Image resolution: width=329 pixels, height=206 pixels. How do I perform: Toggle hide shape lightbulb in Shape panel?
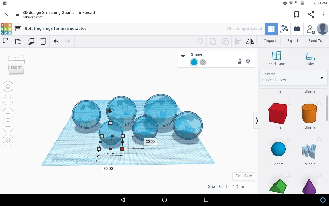click(248, 62)
